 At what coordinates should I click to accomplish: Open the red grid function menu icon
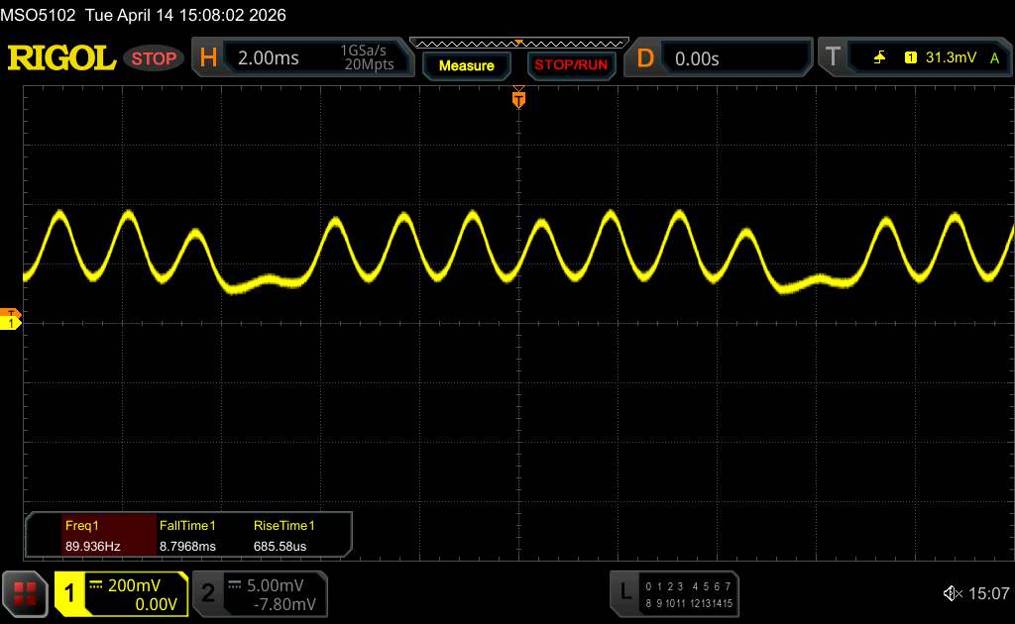pyautogui.click(x=25, y=592)
